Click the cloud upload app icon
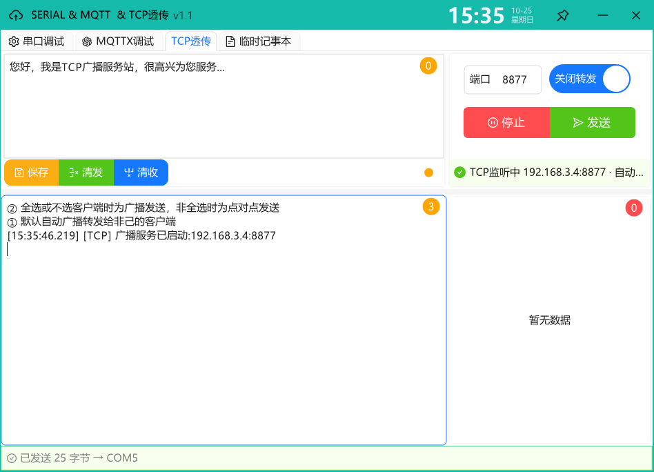The width and height of the screenshot is (654, 472). coord(16,15)
